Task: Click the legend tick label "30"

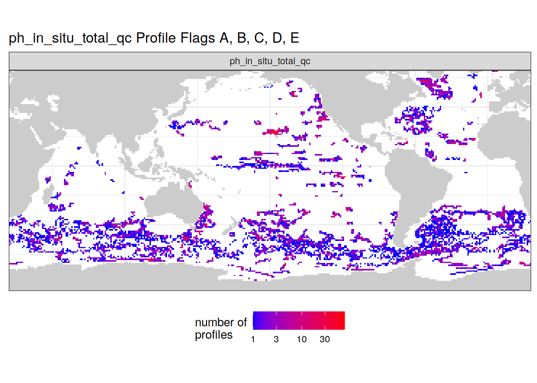Action: point(325,339)
